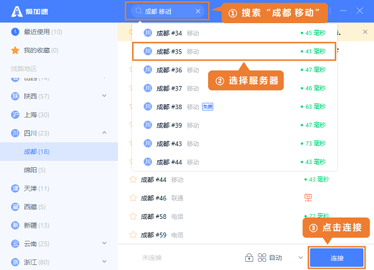This screenshot has width=374, height=270.
Task: Choose 成都 #44 移动 result in dropdown
Action: (x=234, y=162)
